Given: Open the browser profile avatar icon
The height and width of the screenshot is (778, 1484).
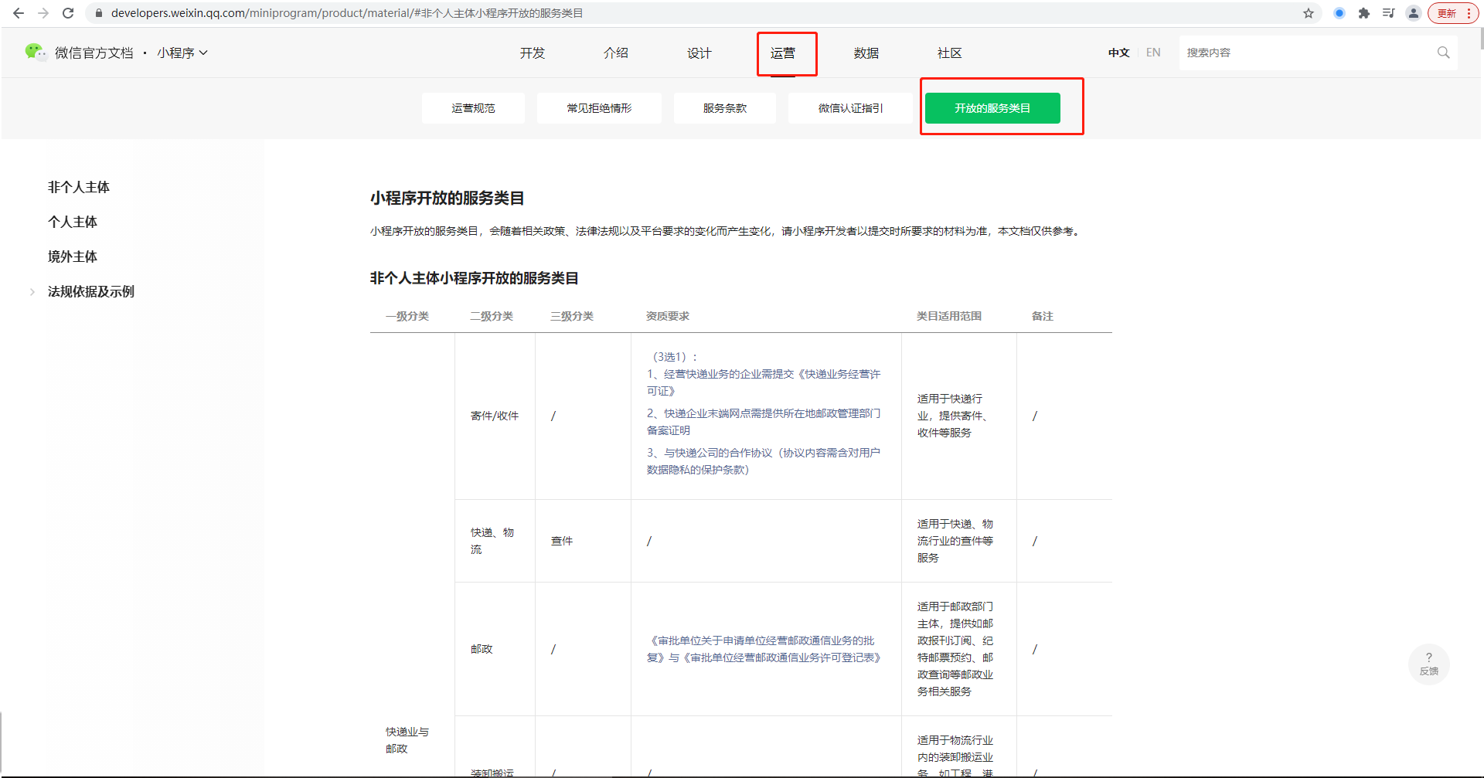Looking at the screenshot, I should coord(1414,13).
